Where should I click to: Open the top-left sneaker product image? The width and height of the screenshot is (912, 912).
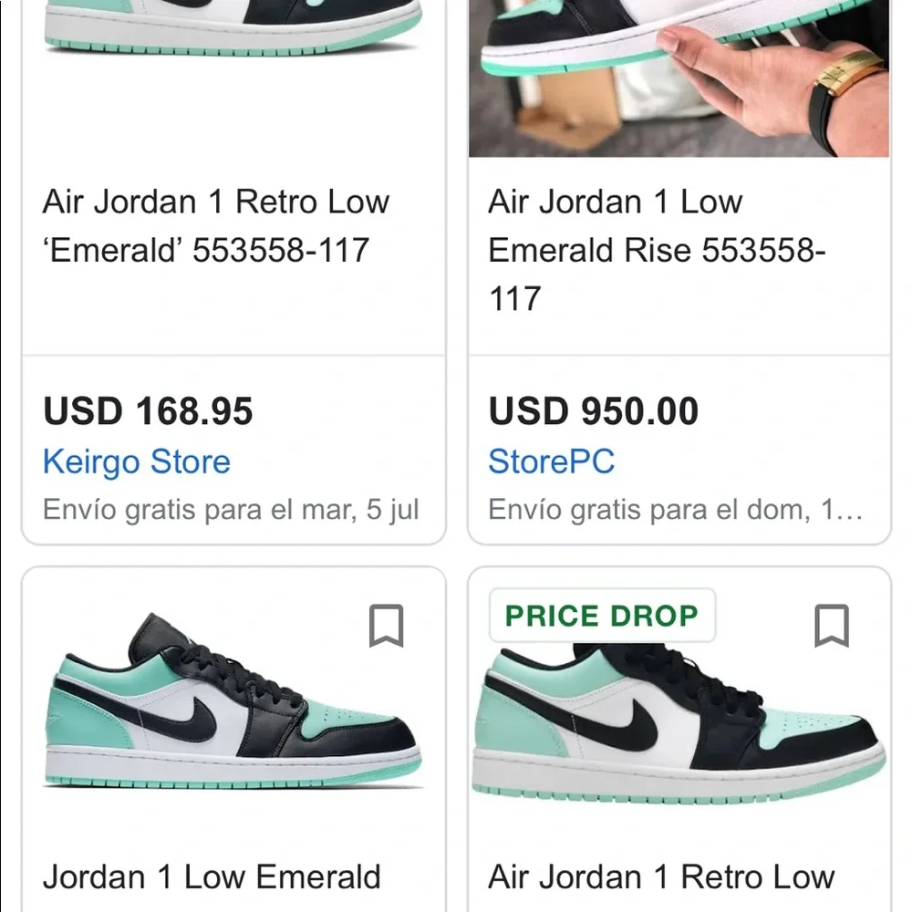[x=219, y=27]
